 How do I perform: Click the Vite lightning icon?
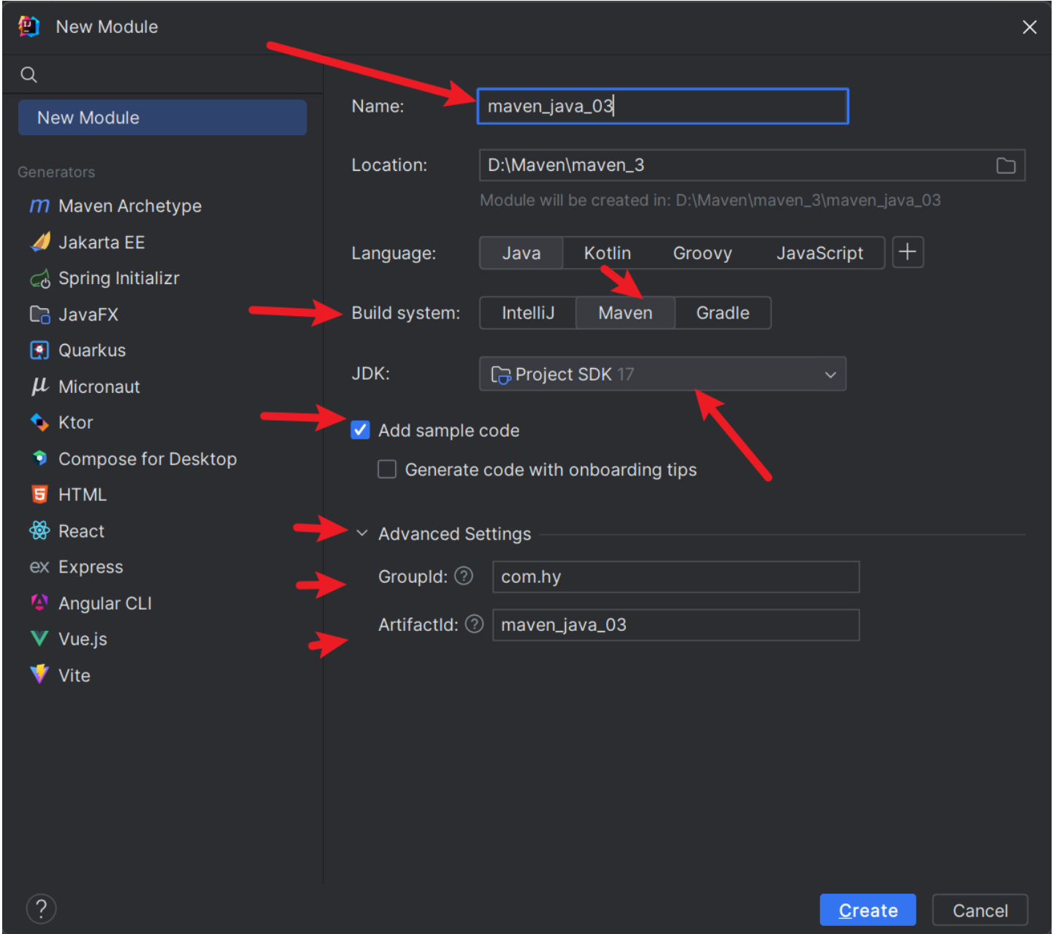[39, 674]
